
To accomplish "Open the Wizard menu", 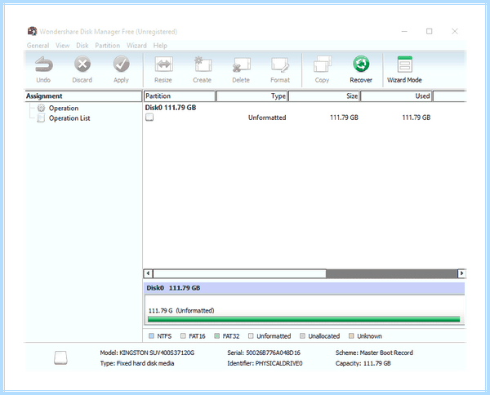I will 136,46.
